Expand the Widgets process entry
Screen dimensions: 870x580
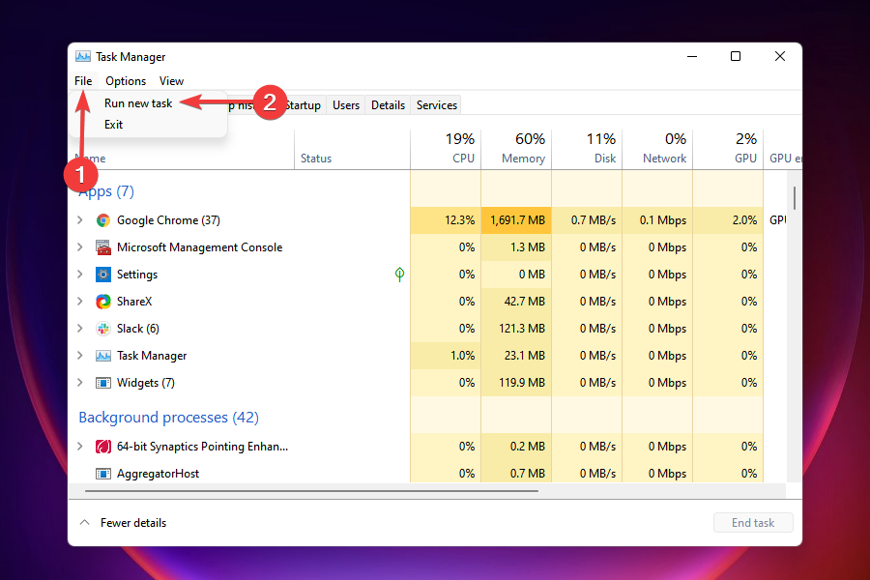point(80,382)
